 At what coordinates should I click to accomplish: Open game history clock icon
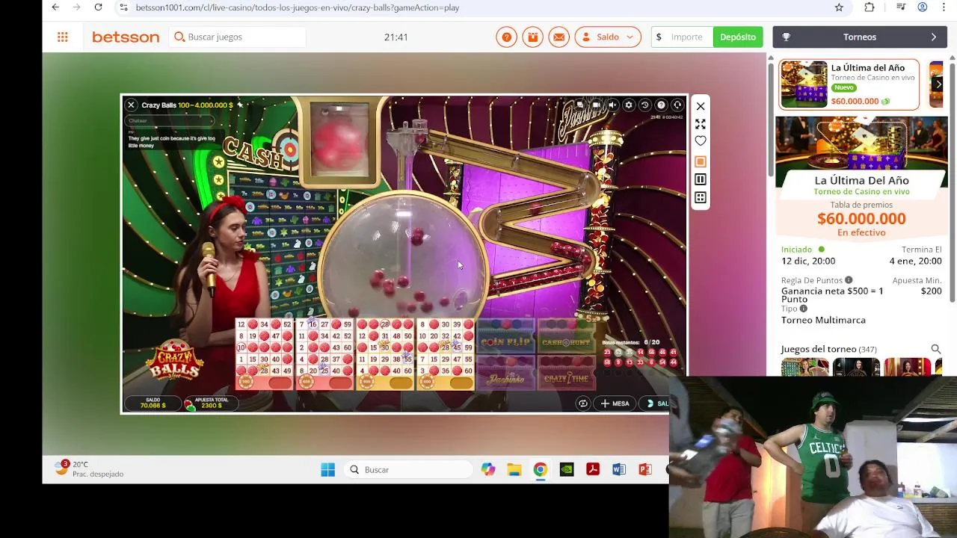point(645,105)
